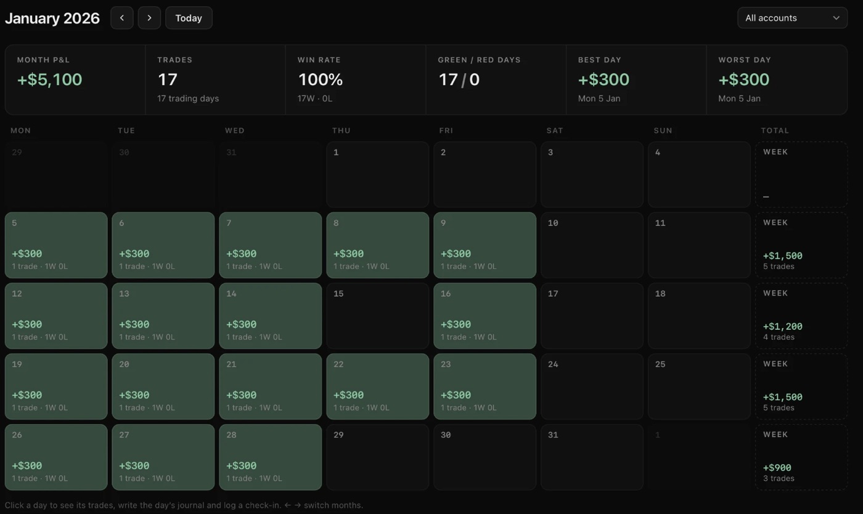Open journal for January 21
863x514 pixels.
[x=271, y=387]
